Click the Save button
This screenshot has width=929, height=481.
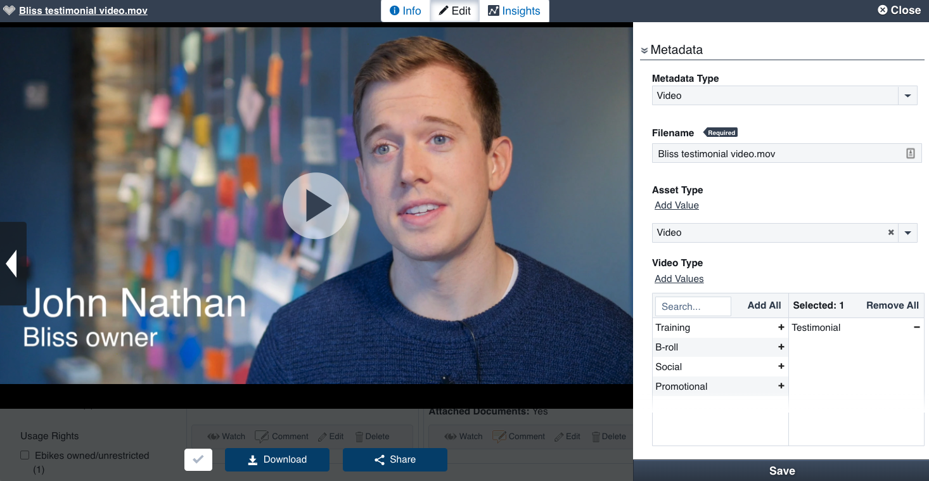781,471
